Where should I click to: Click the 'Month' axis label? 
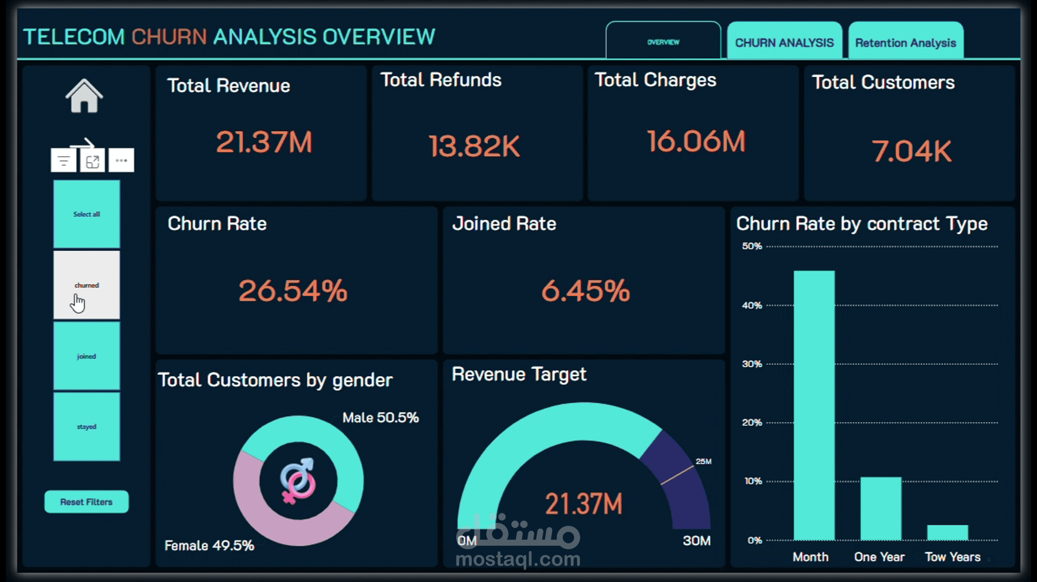point(811,557)
